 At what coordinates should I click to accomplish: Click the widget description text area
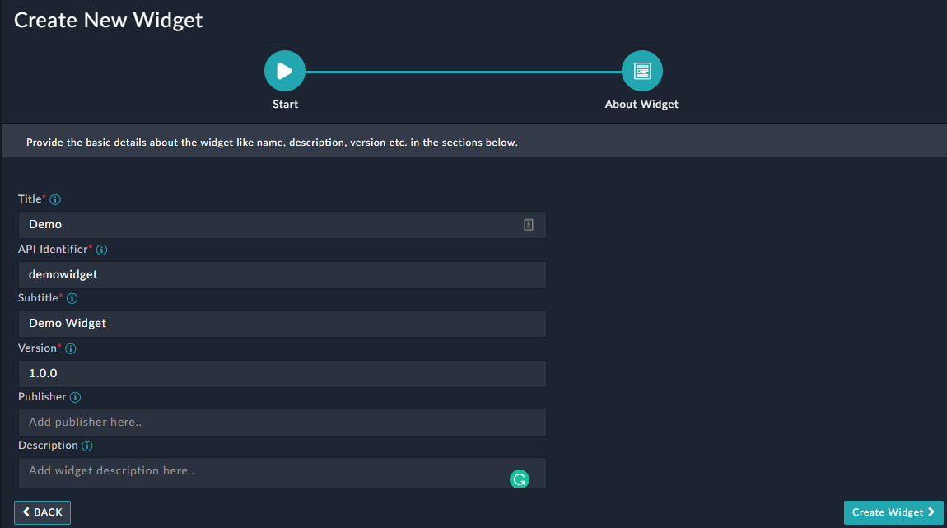tap(247, 471)
